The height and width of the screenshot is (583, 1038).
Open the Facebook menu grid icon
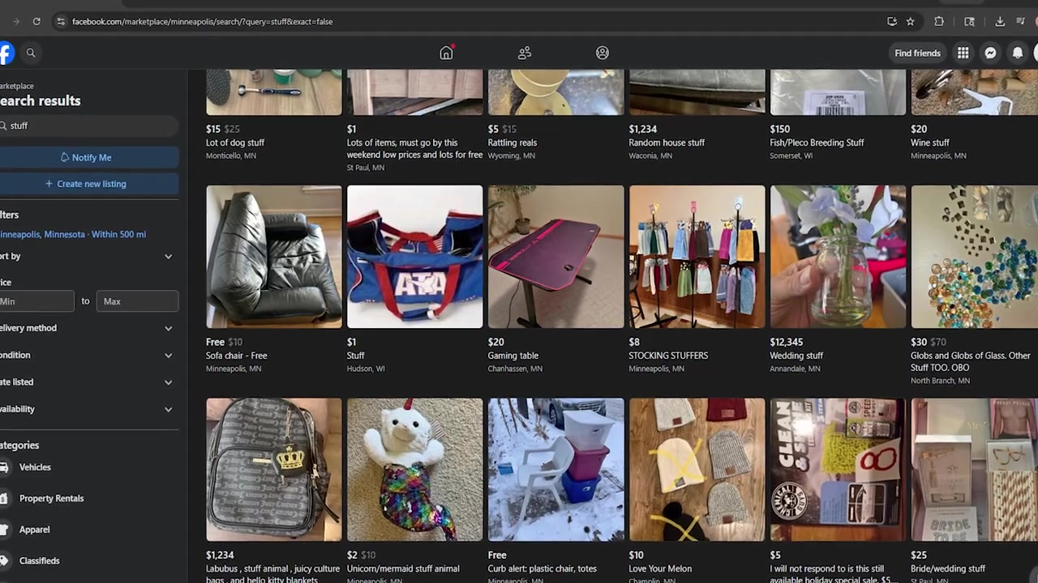pos(963,53)
